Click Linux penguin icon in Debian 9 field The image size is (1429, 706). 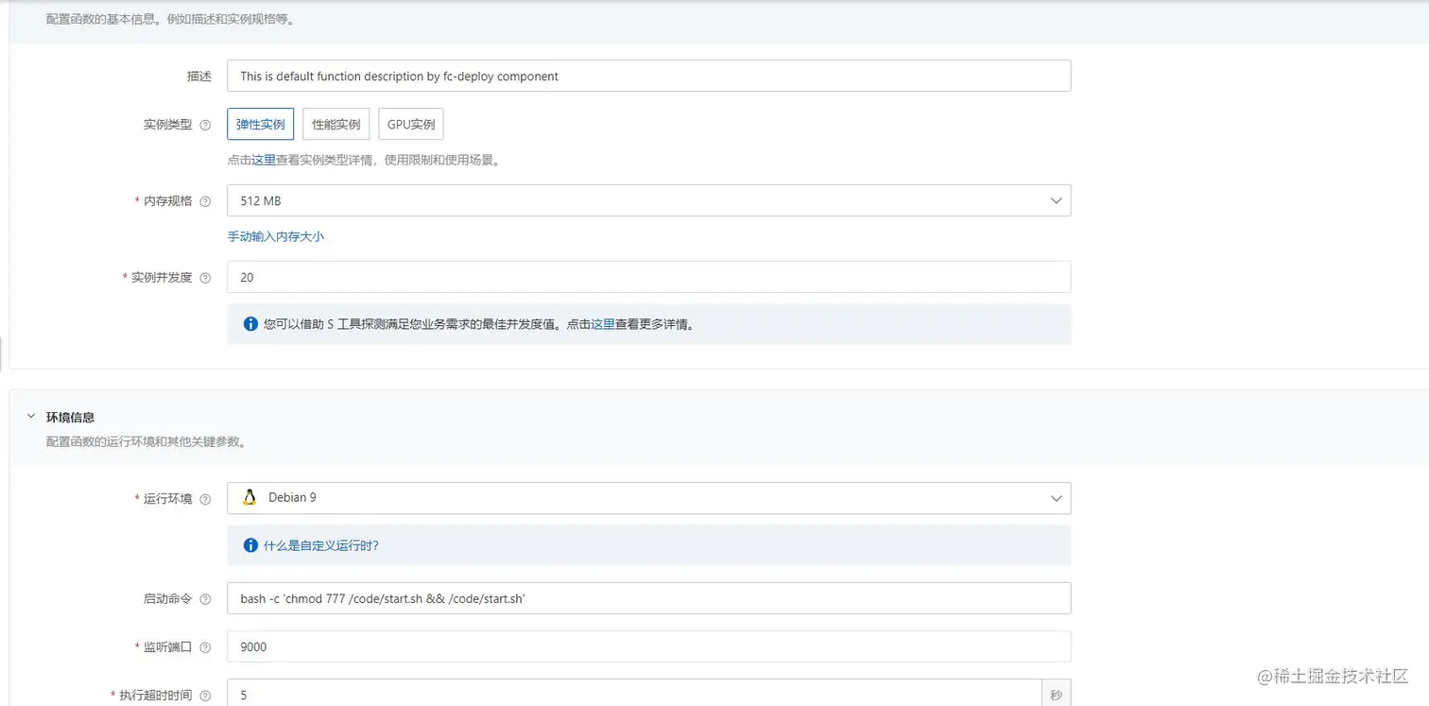[250, 497]
